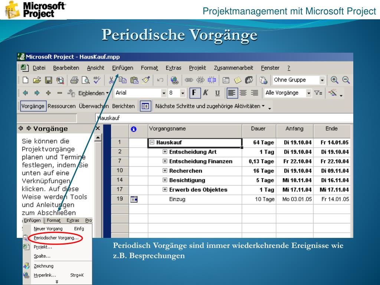Expand the Recherchen task
Image resolution: width=380 pixels, height=285 pixels.
pyautogui.click(x=165, y=171)
